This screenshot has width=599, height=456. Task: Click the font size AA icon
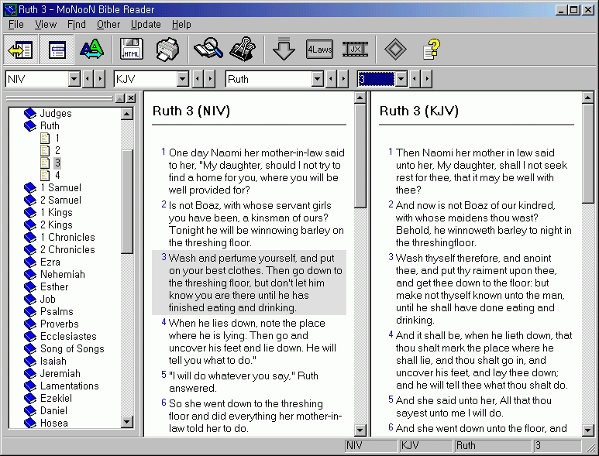click(x=91, y=50)
